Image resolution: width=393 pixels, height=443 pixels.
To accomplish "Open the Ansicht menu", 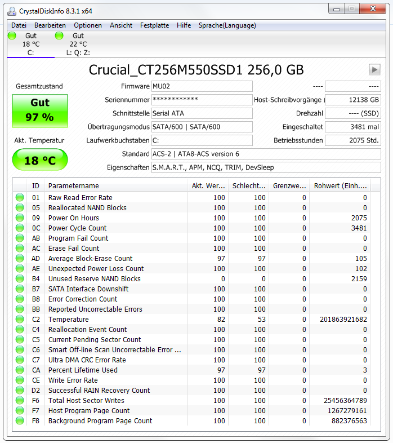I will coord(121,25).
